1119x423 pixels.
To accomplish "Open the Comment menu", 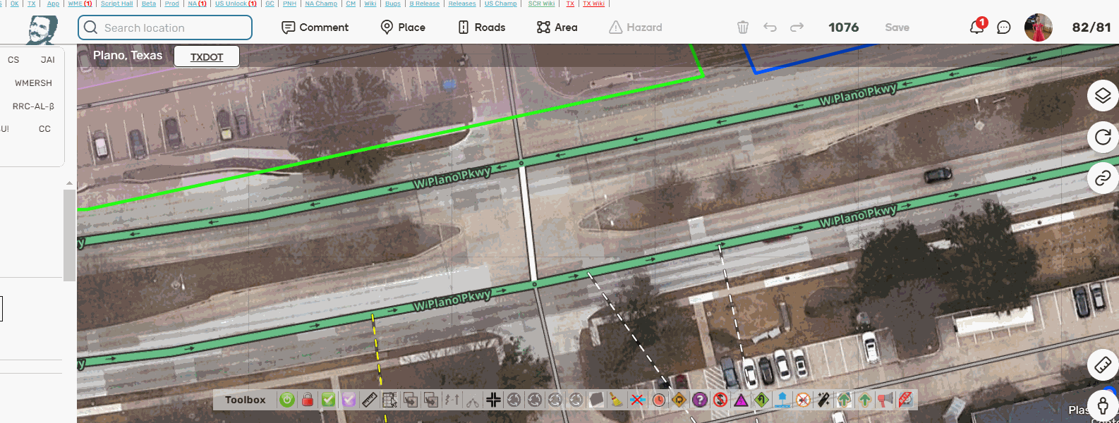I will (315, 27).
